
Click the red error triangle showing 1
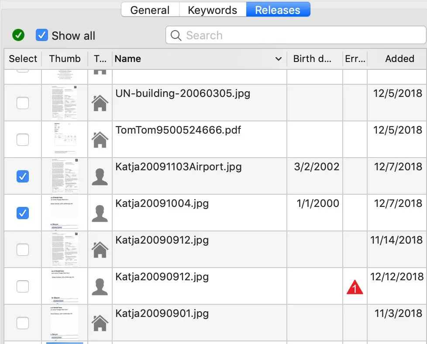(355, 287)
